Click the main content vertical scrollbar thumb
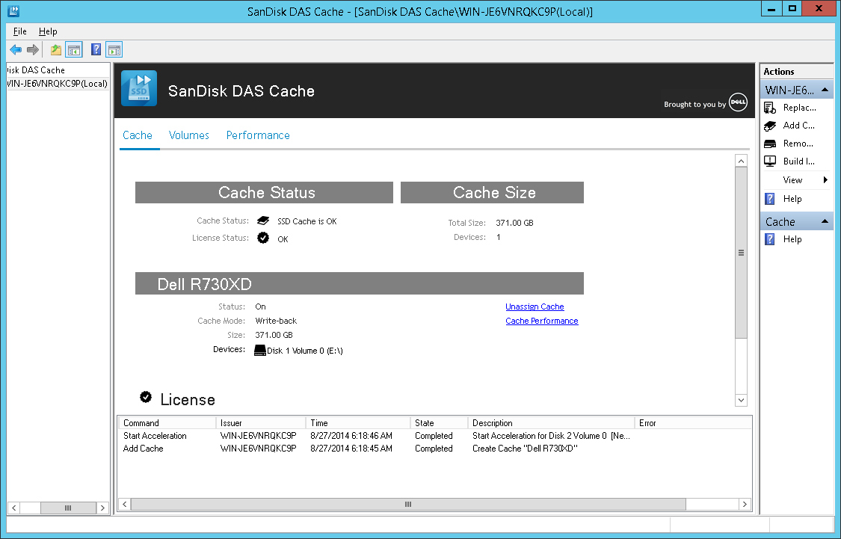The image size is (841, 539). pyautogui.click(x=742, y=253)
